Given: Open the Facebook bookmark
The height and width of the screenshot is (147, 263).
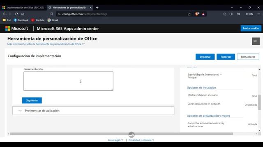Looking at the screenshot, I should [x=21, y=20].
